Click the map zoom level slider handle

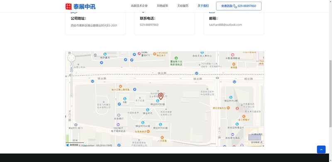(71, 70)
